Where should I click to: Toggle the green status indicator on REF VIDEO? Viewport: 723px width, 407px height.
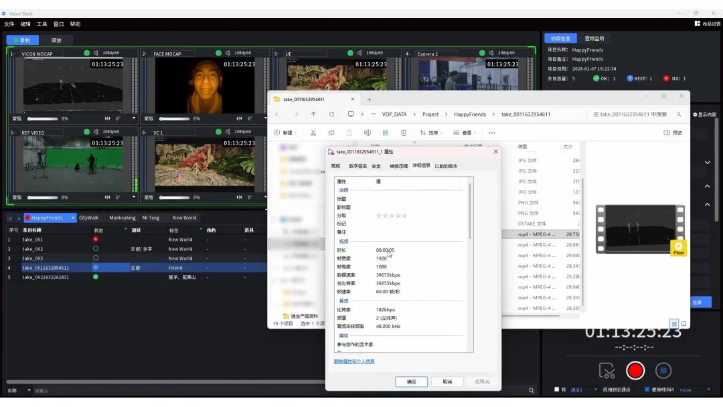[86, 132]
